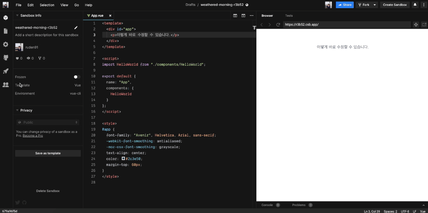Click Save as template button

48,153
